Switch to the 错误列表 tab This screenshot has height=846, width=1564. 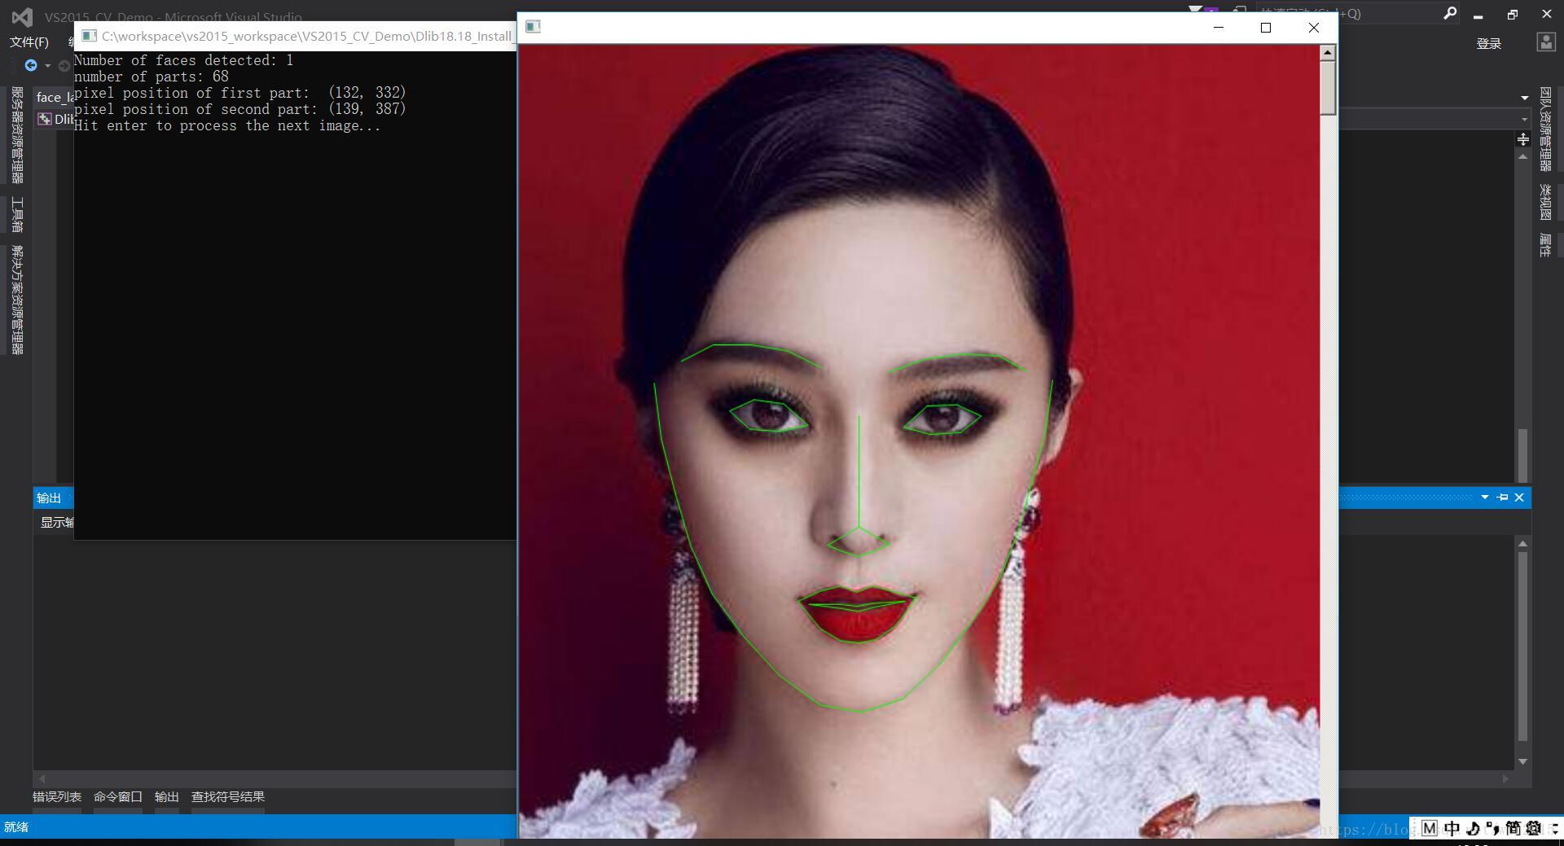(56, 796)
